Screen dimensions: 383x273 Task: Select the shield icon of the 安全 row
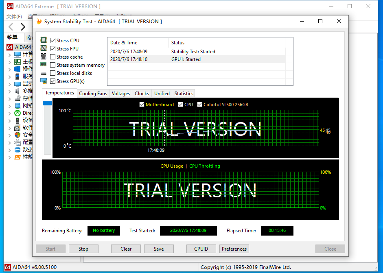click(18, 135)
